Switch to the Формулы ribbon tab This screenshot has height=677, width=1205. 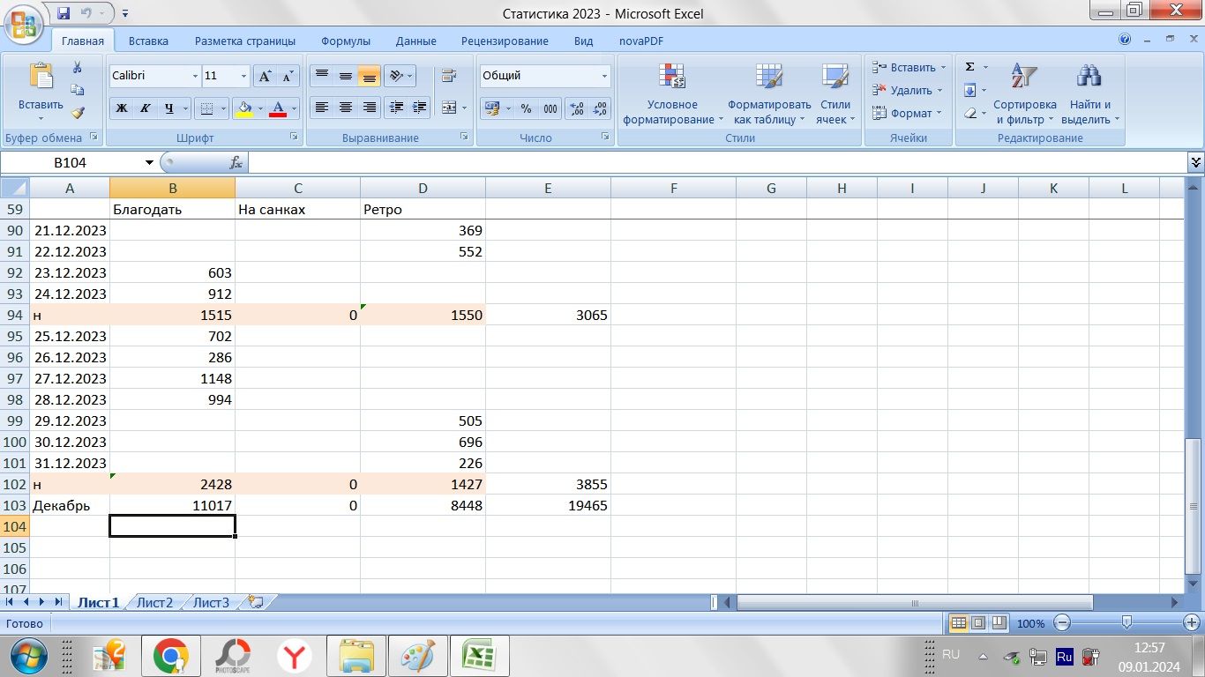346,41
